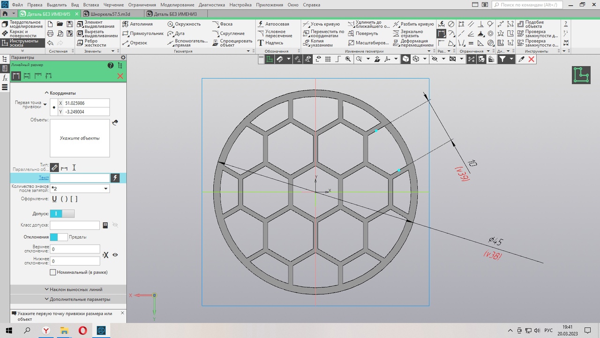The height and width of the screenshot is (338, 600).
Task: Open the Файл menu
Action: pos(17,5)
